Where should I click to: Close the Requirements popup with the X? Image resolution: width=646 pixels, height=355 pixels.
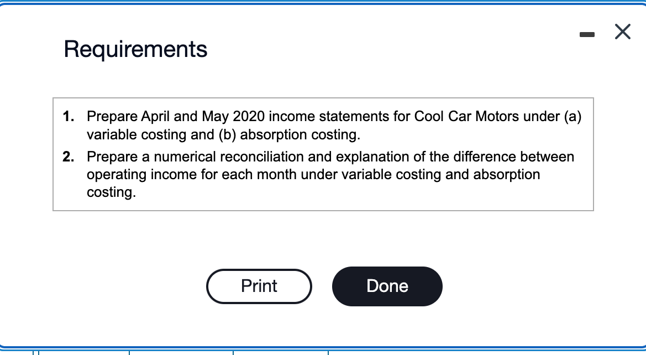pyautogui.click(x=622, y=32)
